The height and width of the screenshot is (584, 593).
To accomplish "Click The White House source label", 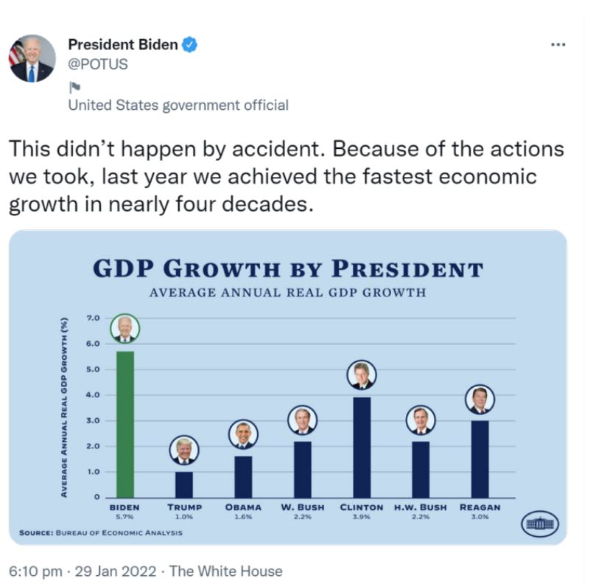I will pos(225,571).
